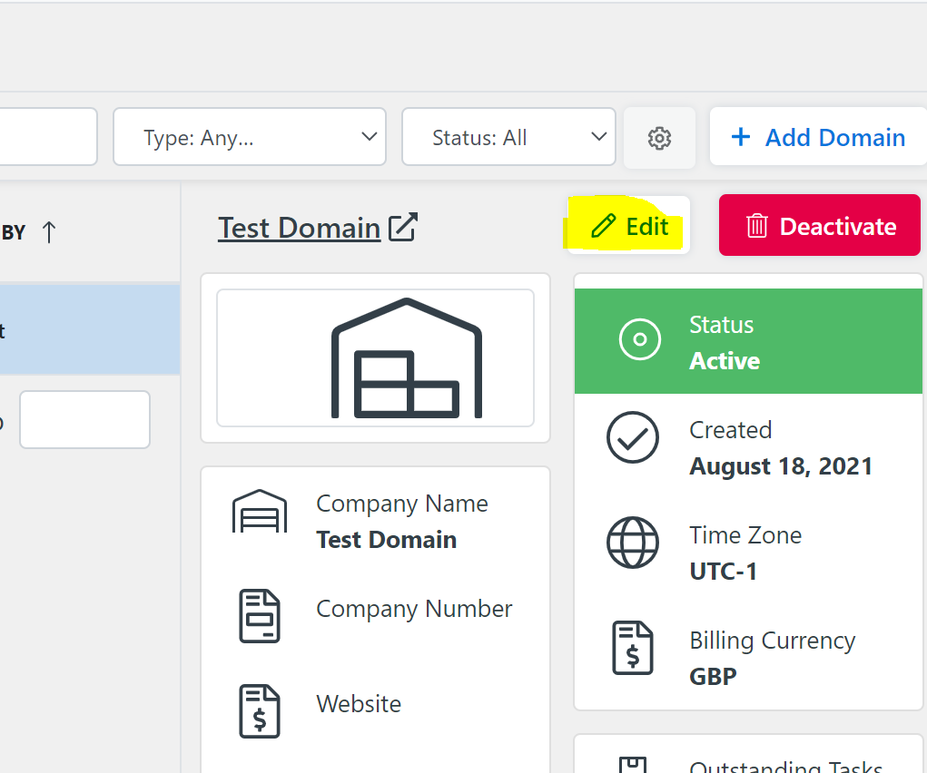Click the Company Number document icon

coord(260,616)
